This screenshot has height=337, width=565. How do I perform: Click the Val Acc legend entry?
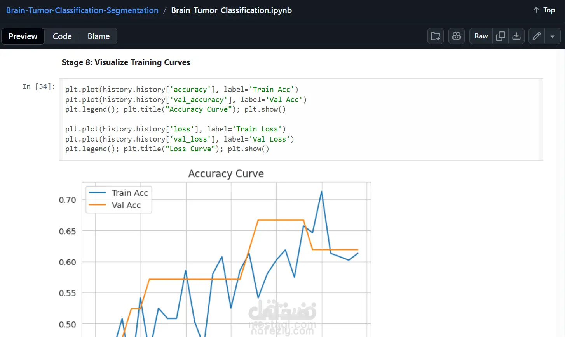tap(115, 205)
